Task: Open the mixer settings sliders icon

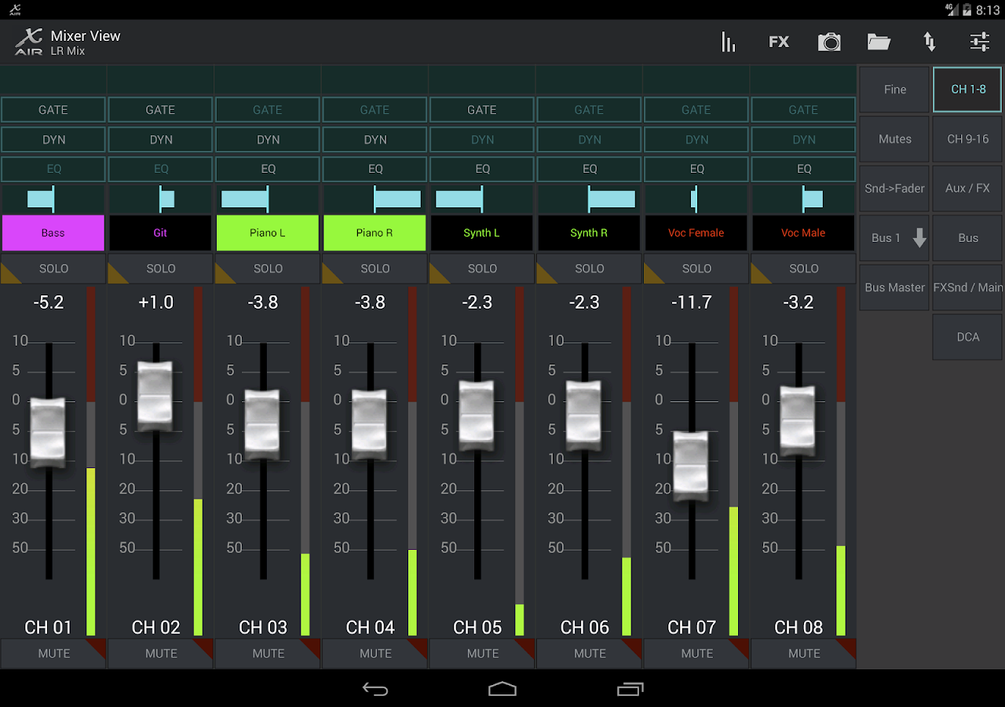Action: (x=979, y=42)
